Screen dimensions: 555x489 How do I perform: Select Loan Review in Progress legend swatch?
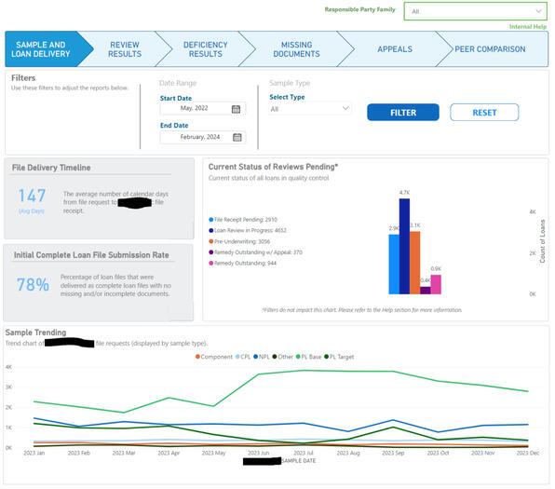[211, 230]
